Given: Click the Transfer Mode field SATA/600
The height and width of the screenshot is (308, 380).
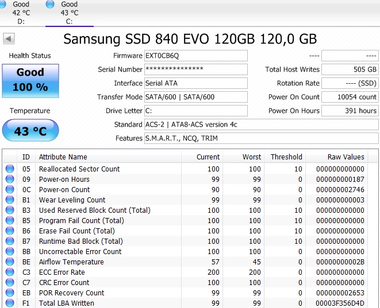Looking at the screenshot, I should pos(196,97).
